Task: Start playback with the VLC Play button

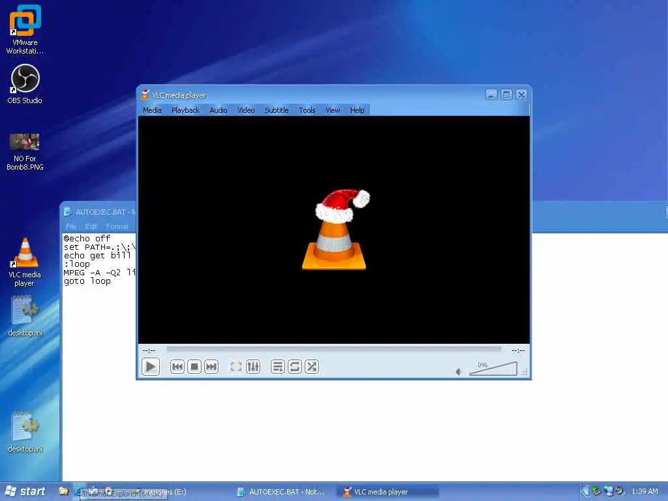Action: pyautogui.click(x=151, y=367)
